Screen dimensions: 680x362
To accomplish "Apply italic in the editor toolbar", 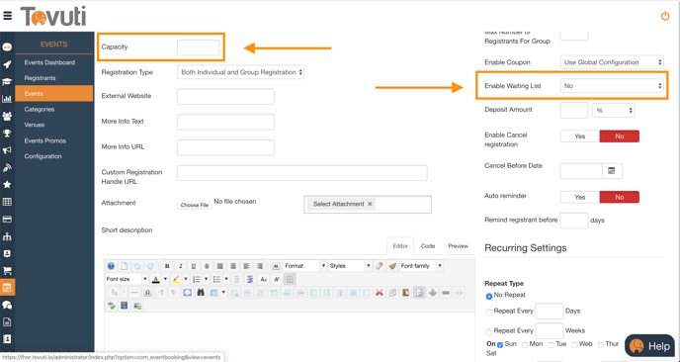I will (181, 266).
